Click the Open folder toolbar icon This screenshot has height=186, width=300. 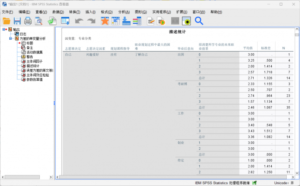click(x=7, y=21)
